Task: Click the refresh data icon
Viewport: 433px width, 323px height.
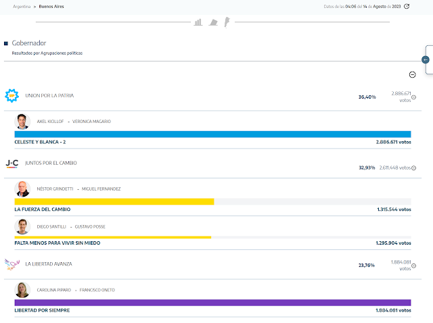Action: click(x=407, y=6)
